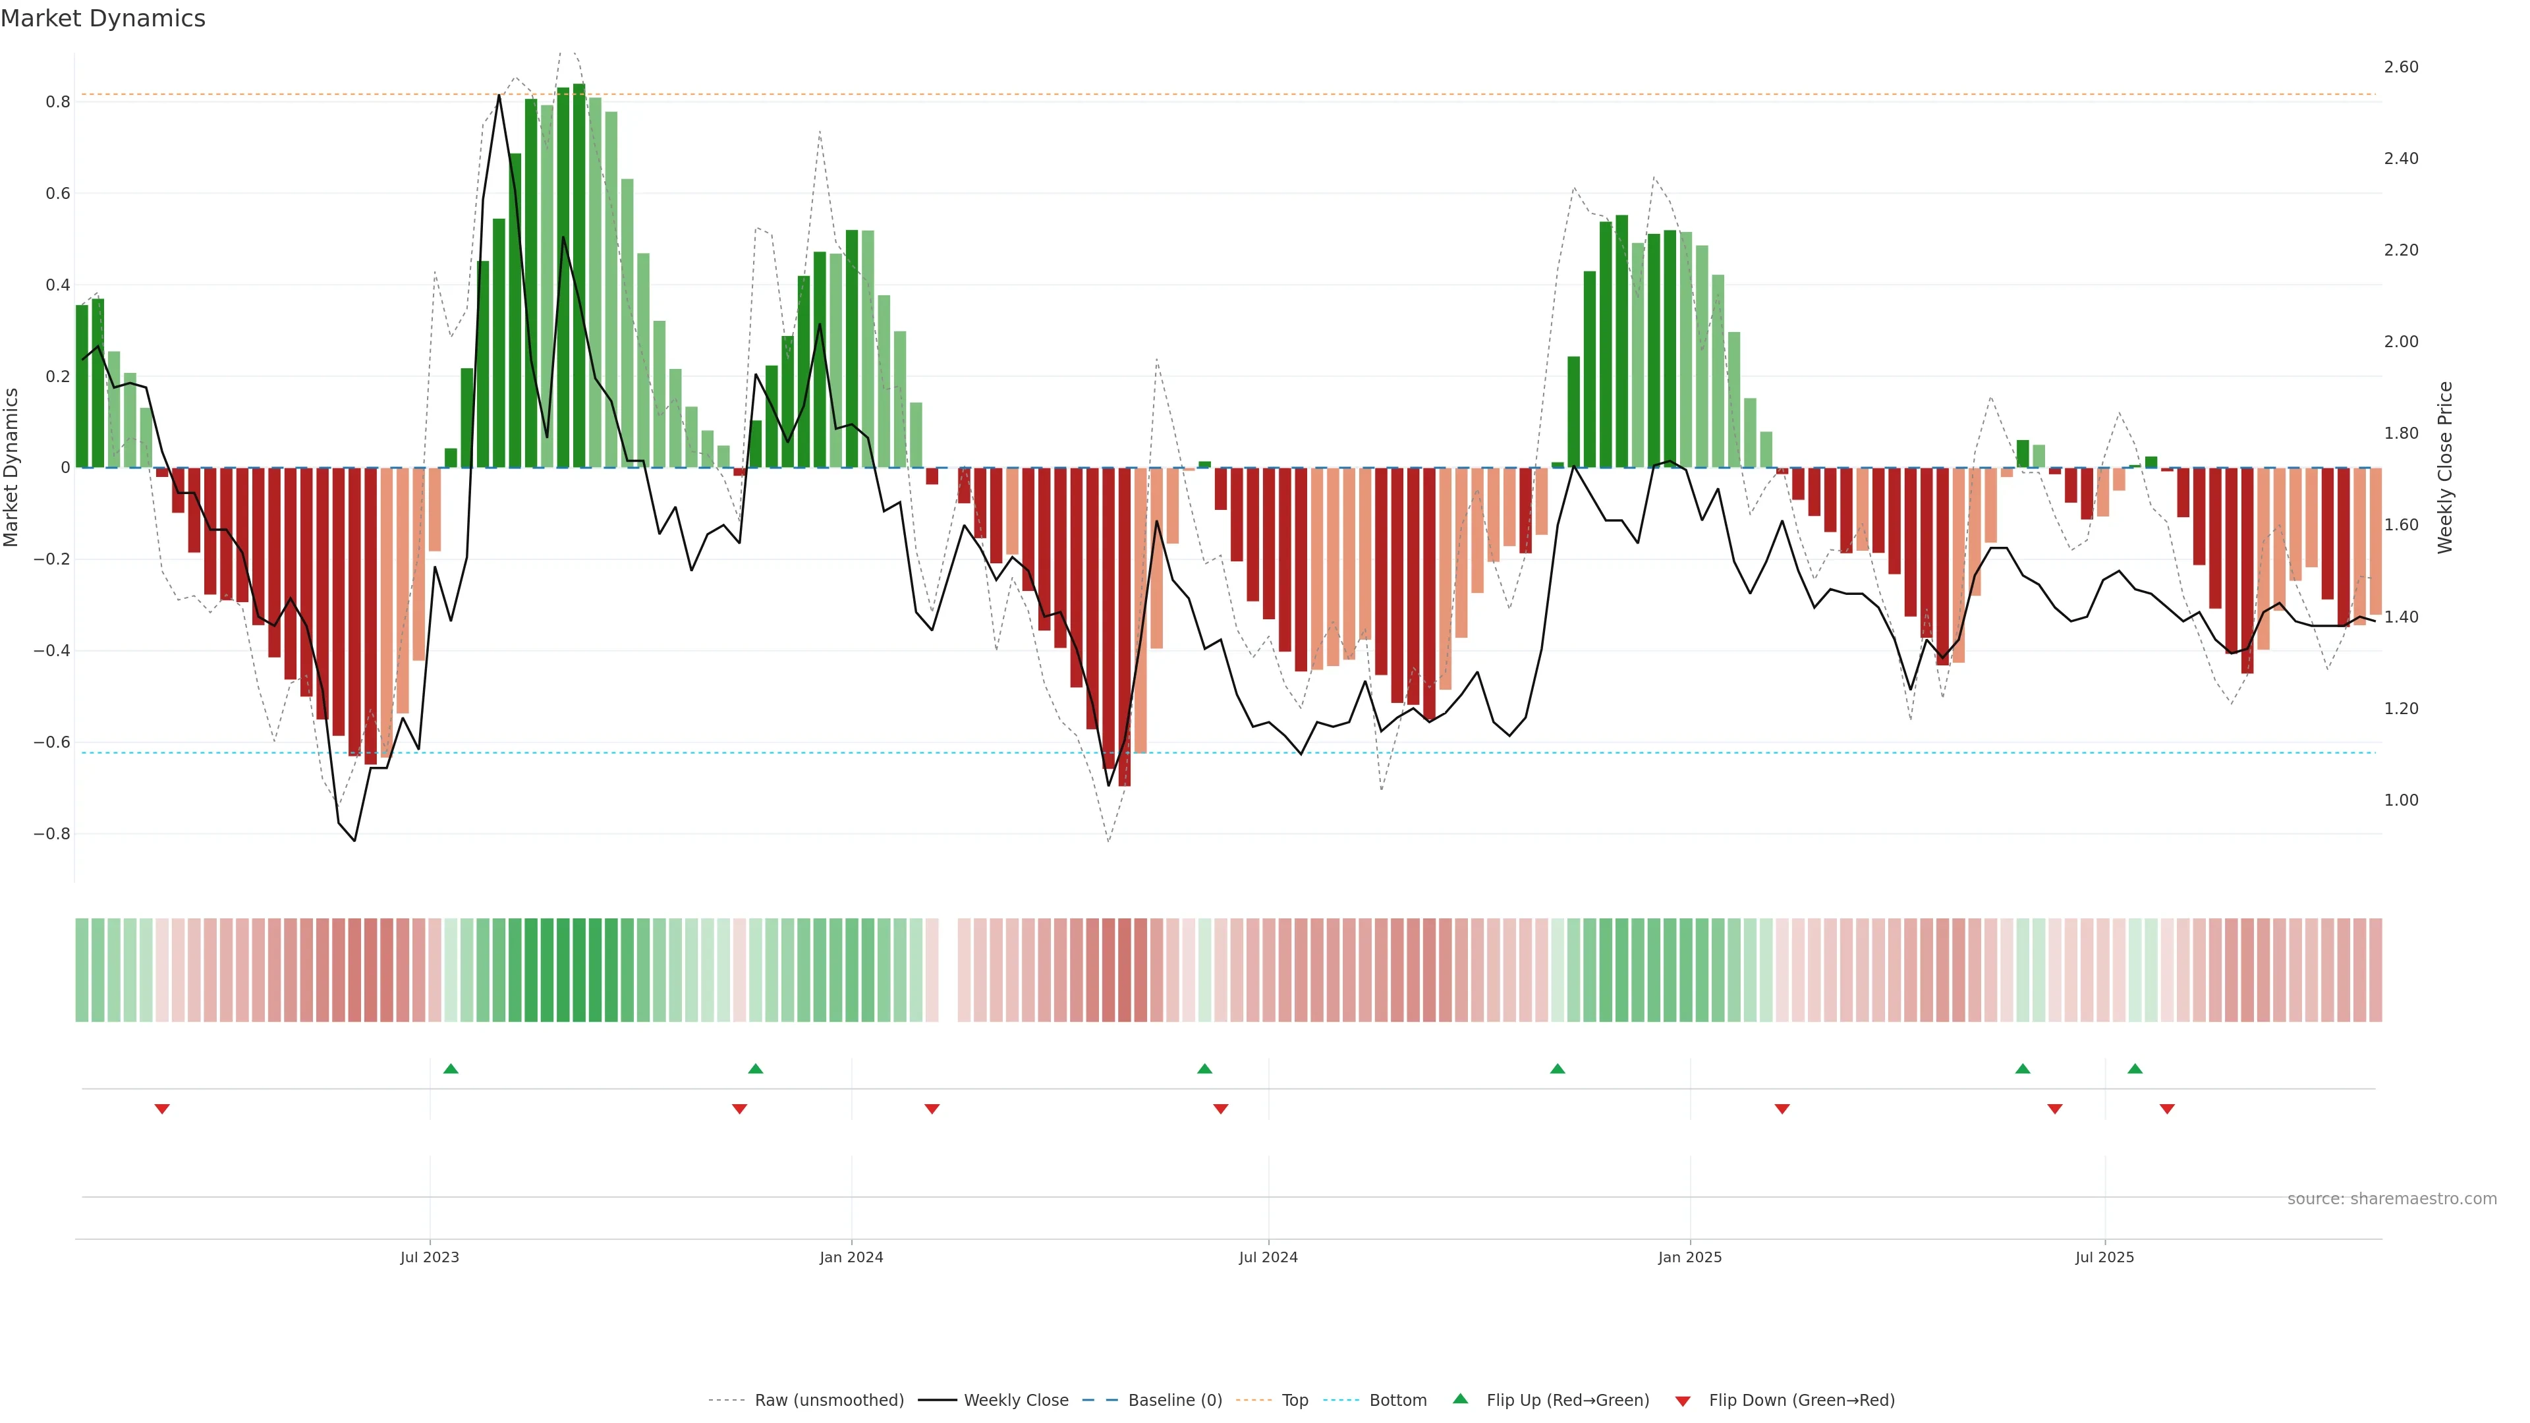Screen dimensions: 2530x1423
Task: Click the rightmost green flip-up triangle marker
Action: (x=2135, y=1069)
